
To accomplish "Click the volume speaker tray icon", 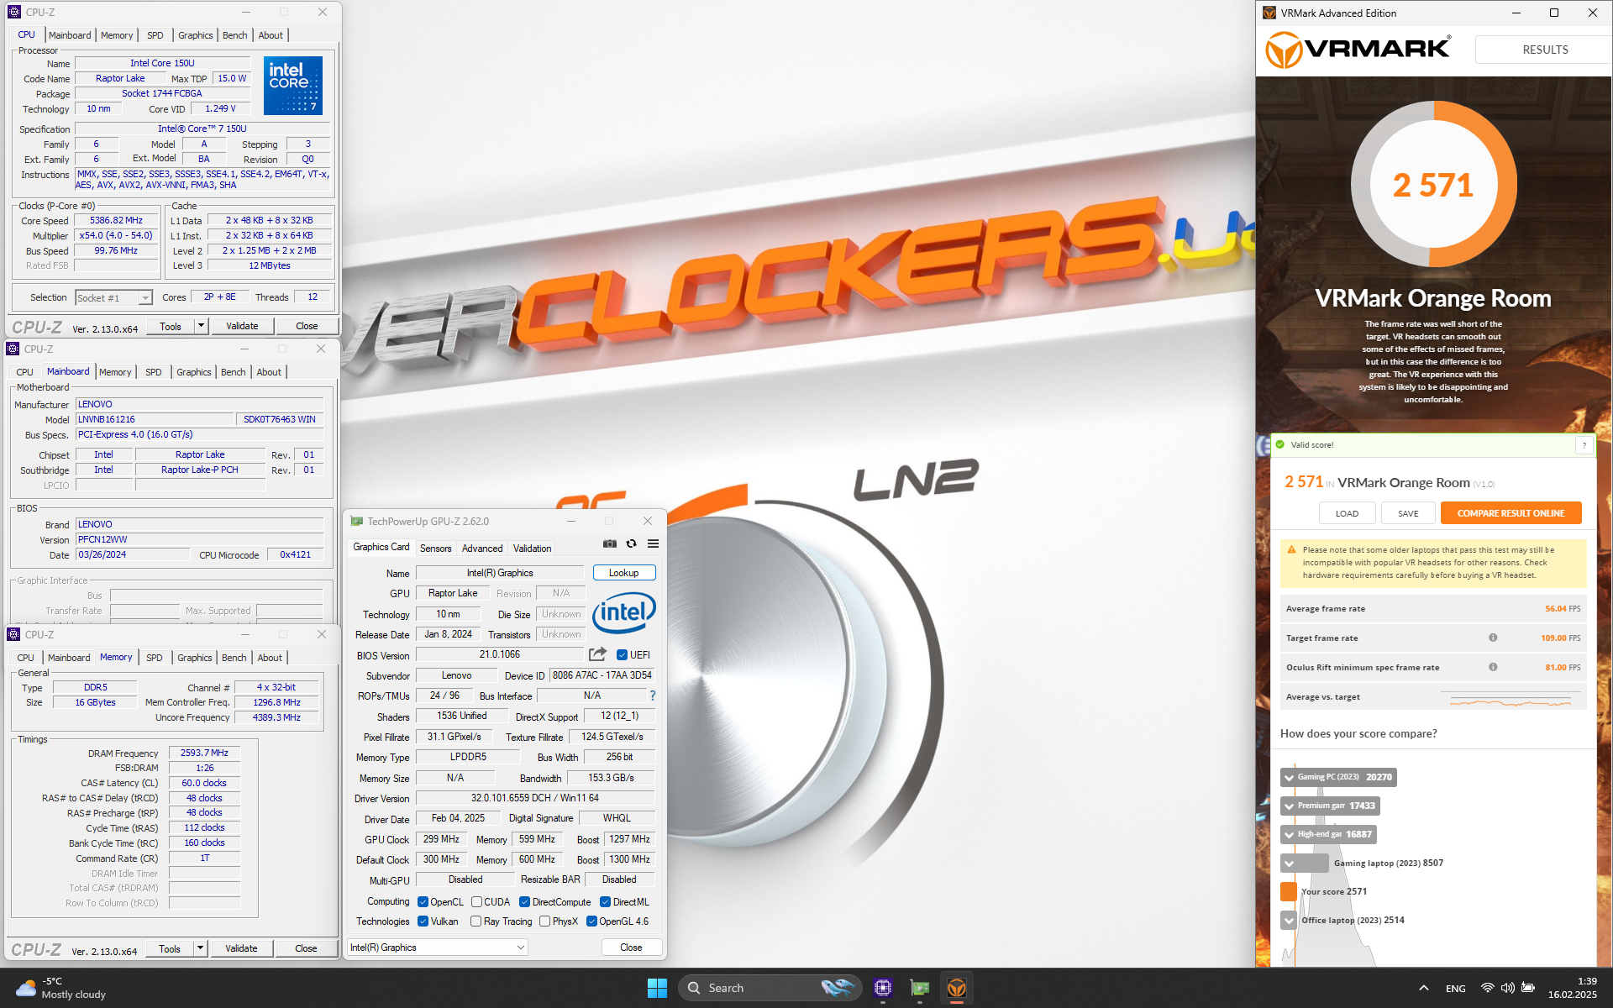I will point(1507,988).
